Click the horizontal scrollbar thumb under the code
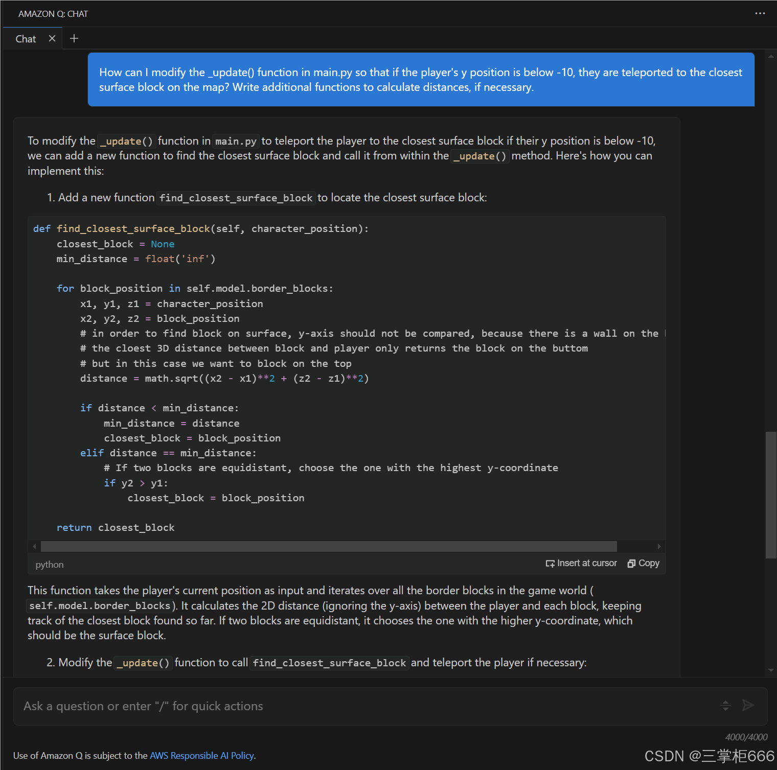The width and height of the screenshot is (777, 770). tap(329, 547)
